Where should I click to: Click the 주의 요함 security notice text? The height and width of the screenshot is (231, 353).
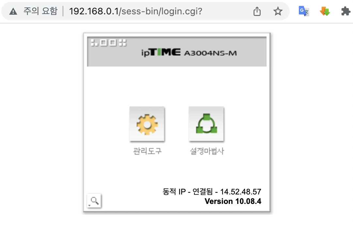point(40,11)
